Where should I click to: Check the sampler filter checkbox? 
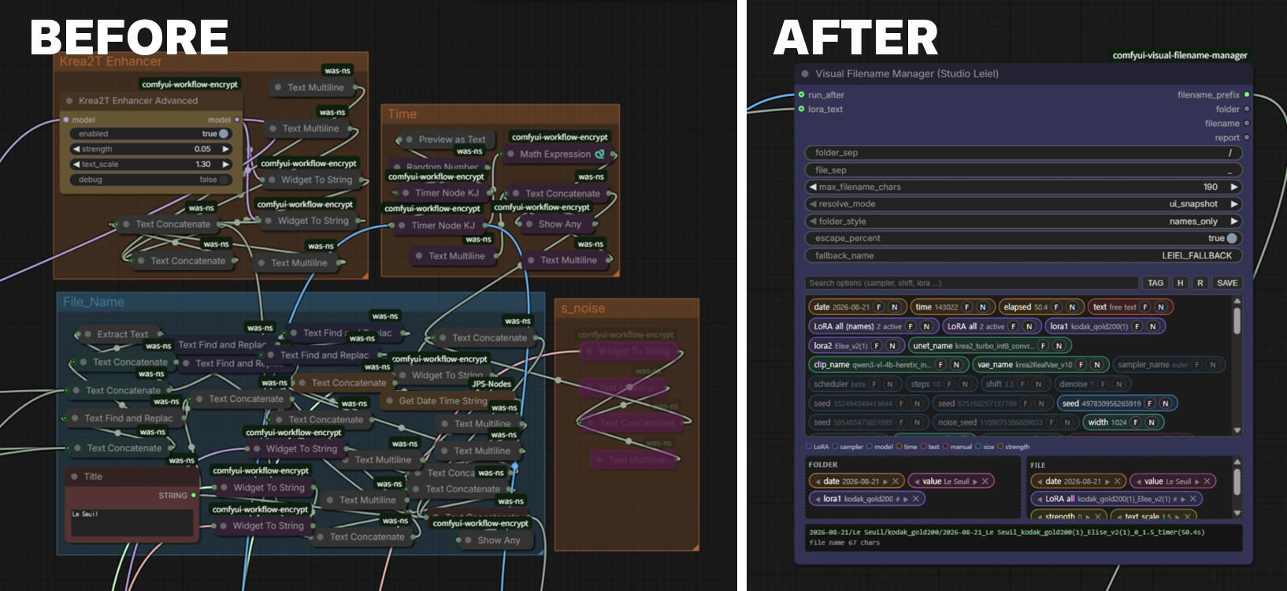836,447
